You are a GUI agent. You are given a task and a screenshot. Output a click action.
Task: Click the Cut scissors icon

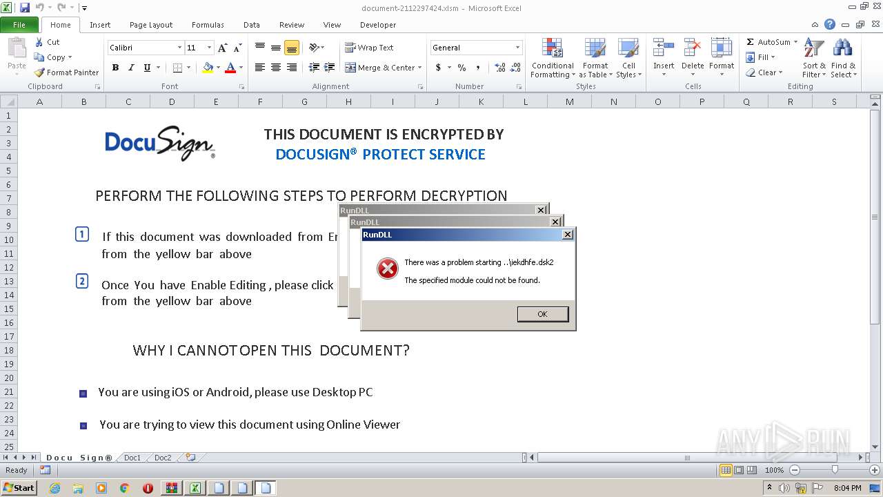pyautogui.click(x=39, y=42)
